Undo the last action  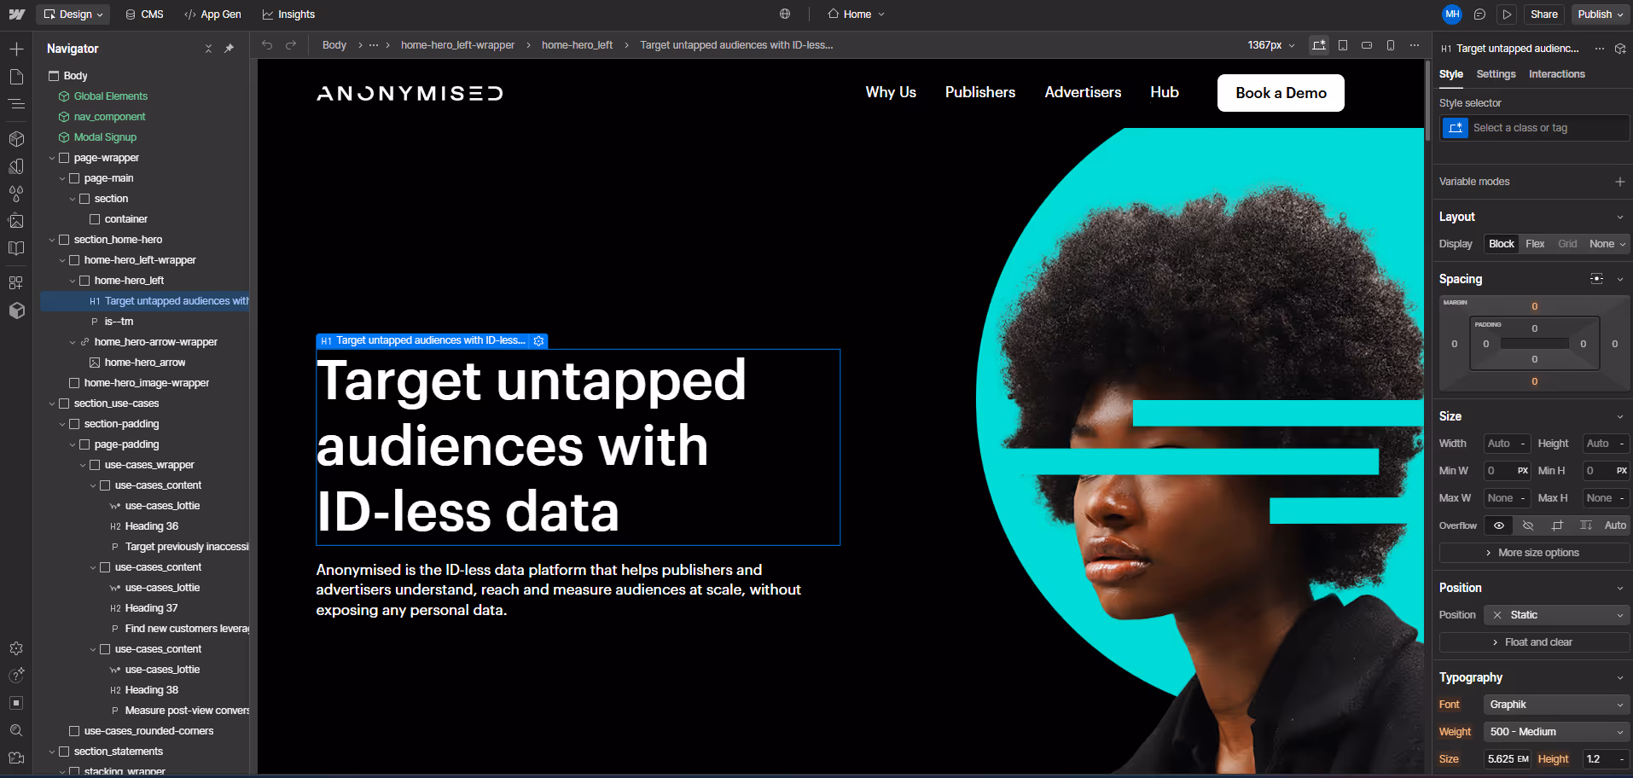pos(267,45)
